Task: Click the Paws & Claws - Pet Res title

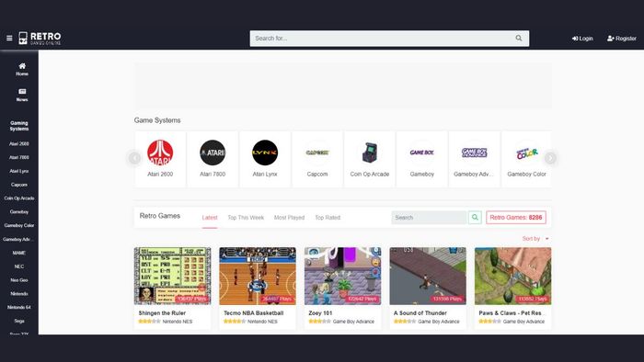Action: coord(512,312)
